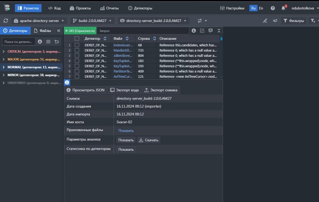Click the Экспорт кода button

[124, 90]
